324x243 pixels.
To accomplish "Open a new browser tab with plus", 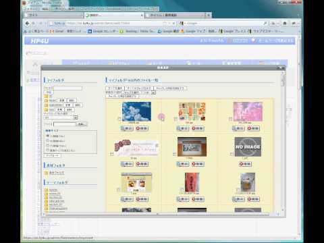I will tap(209, 15).
